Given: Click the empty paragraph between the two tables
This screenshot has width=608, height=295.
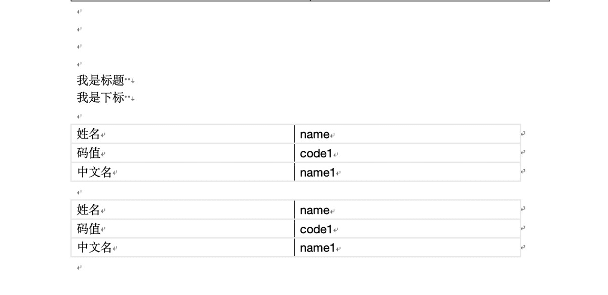Looking at the screenshot, I should pos(80,192).
